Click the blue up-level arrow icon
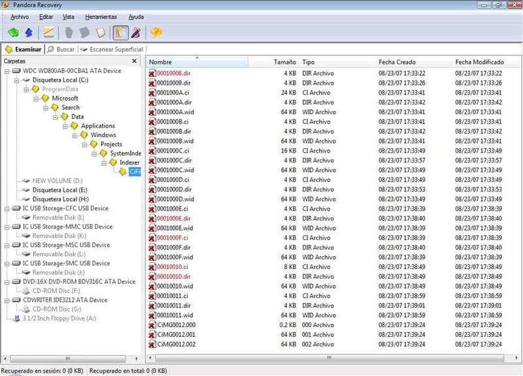The height and width of the screenshot is (376, 523). coord(28,32)
